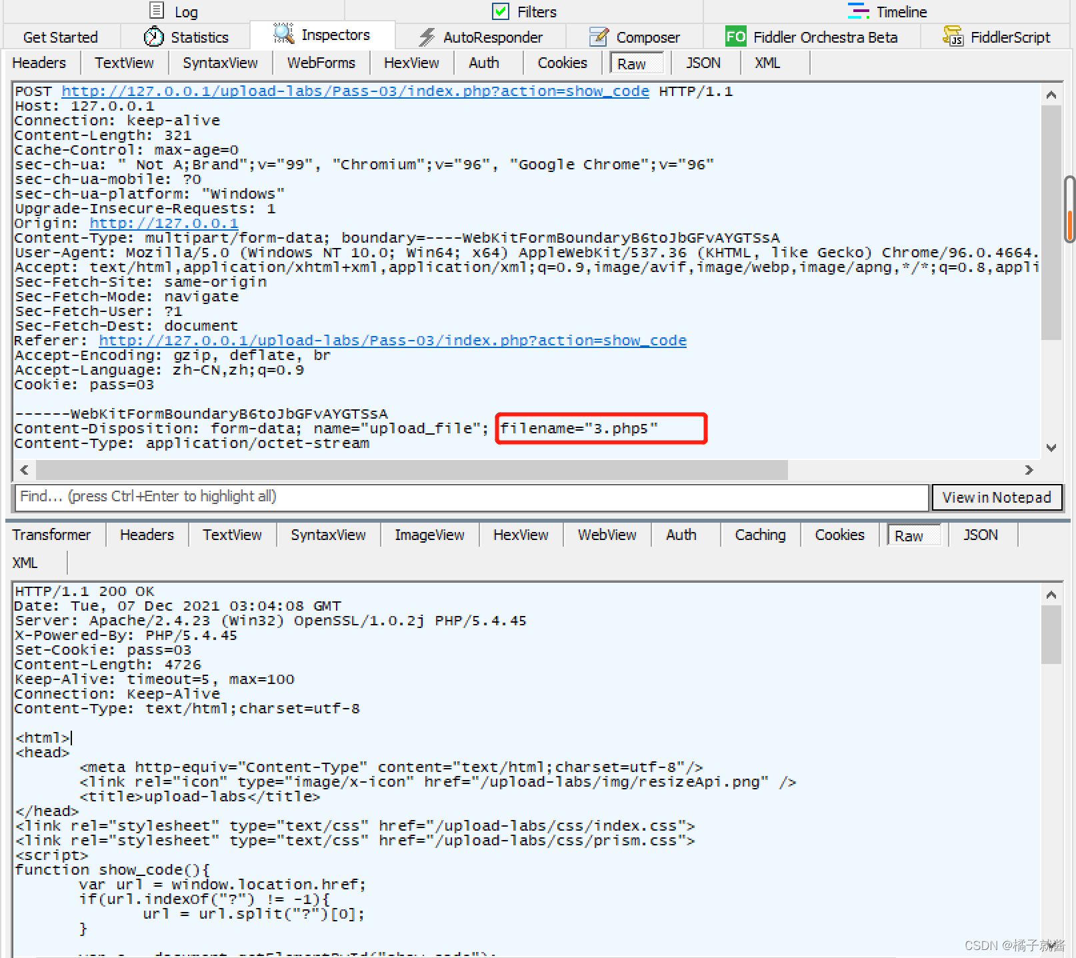Select response XML tab
The width and height of the screenshot is (1076, 958).
click(x=25, y=563)
